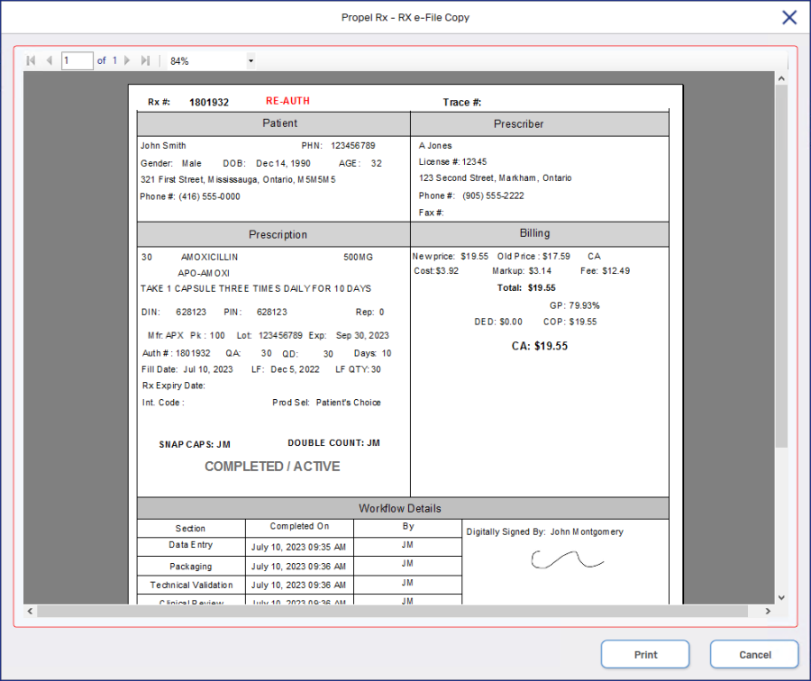Close the RX e-File Copy window
The image size is (811, 681).
click(x=788, y=17)
